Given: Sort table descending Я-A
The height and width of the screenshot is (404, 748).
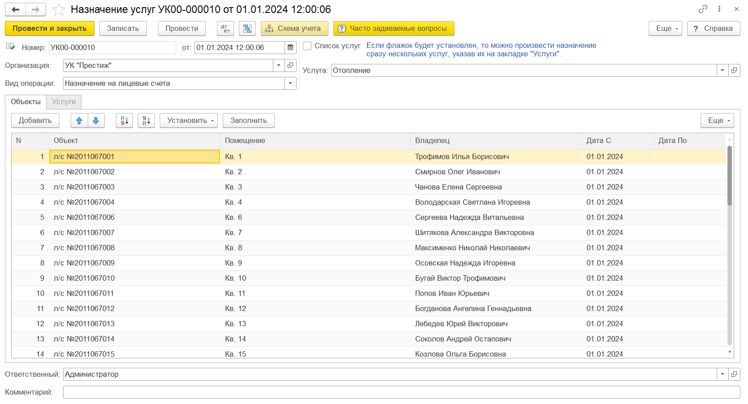Looking at the screenshot, I should click(x=146, y=121).
